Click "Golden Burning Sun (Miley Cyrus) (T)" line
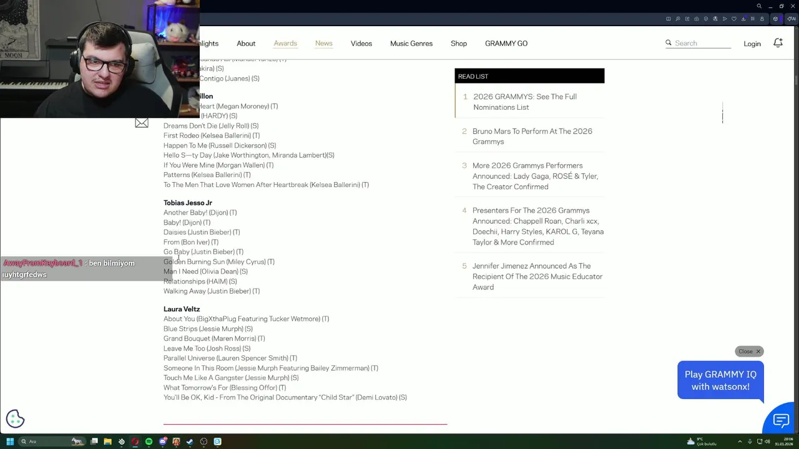 [219, 261]
